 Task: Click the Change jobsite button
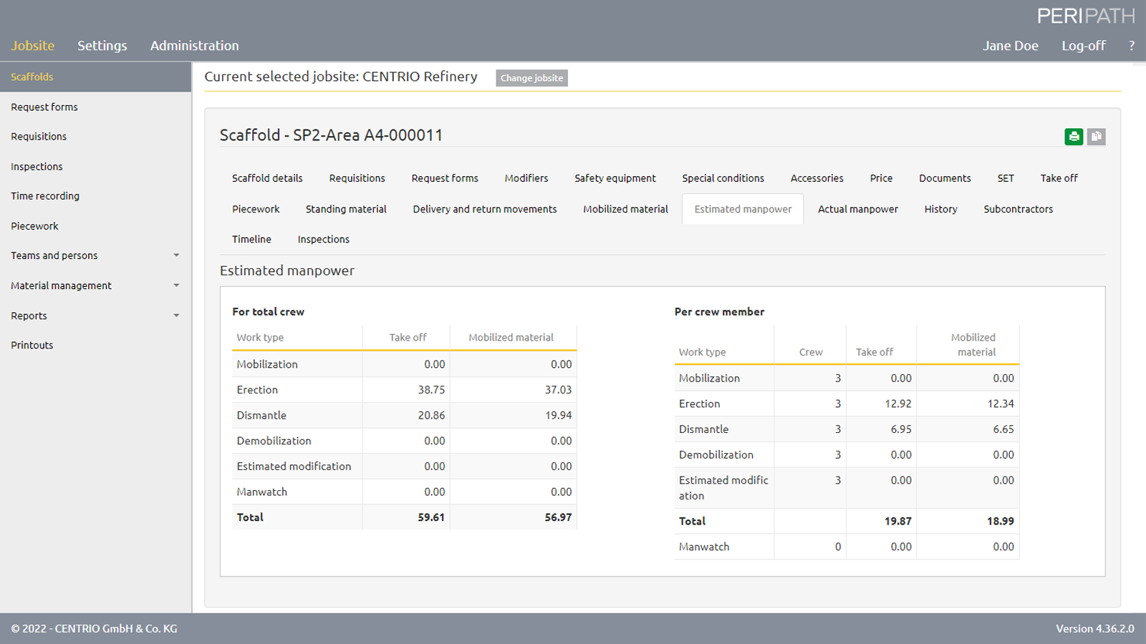point(531,78)
